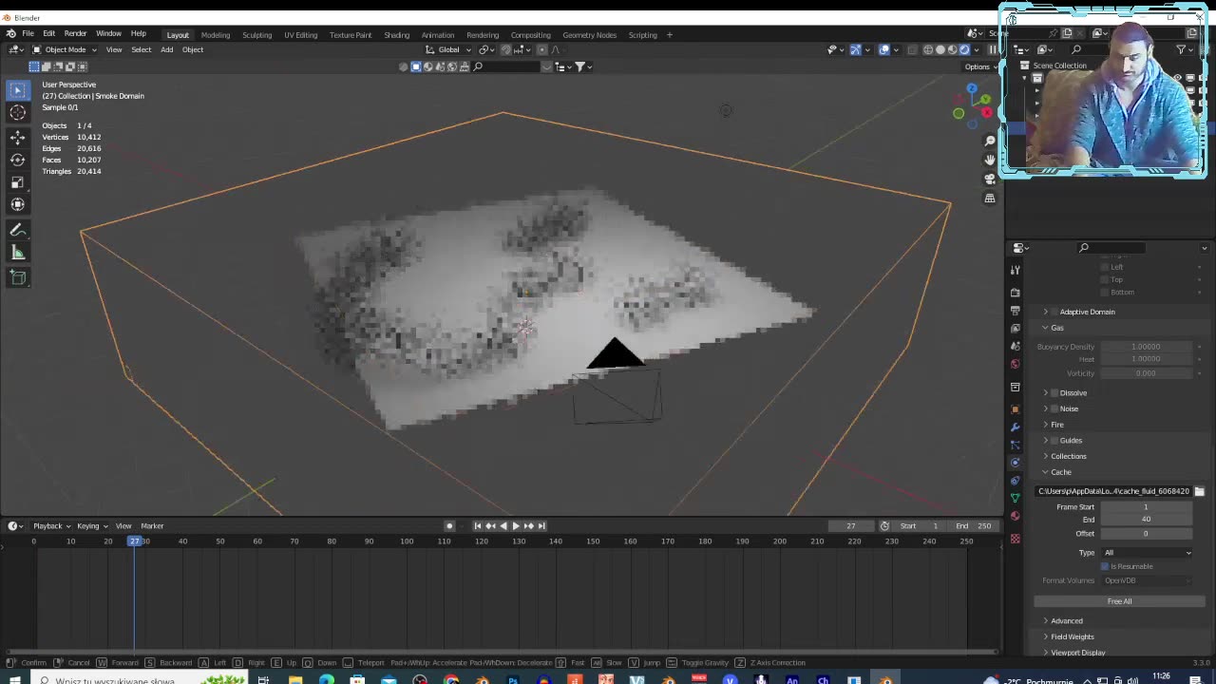Select the Rotate tool
The height and width of the screenshot is (684, 1216).
click(x=17, y=160)
